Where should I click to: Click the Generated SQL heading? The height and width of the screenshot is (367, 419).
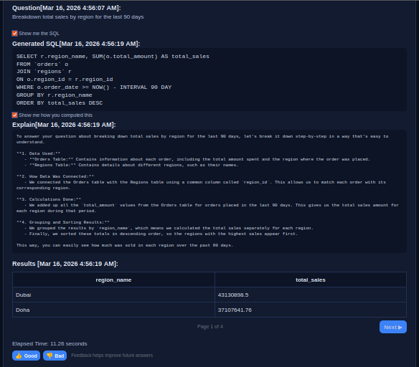tap(76, 44)
